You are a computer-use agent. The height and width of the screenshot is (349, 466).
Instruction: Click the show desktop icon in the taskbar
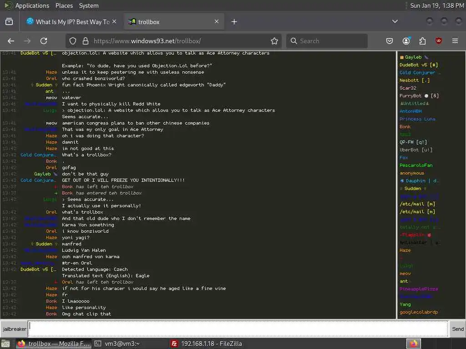5,344
